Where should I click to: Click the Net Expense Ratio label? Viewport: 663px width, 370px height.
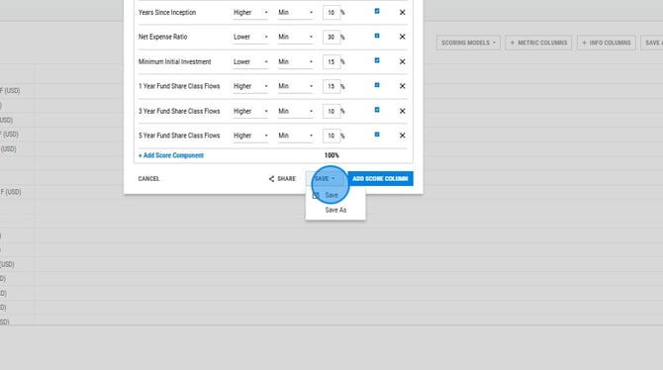coord(163,37)
